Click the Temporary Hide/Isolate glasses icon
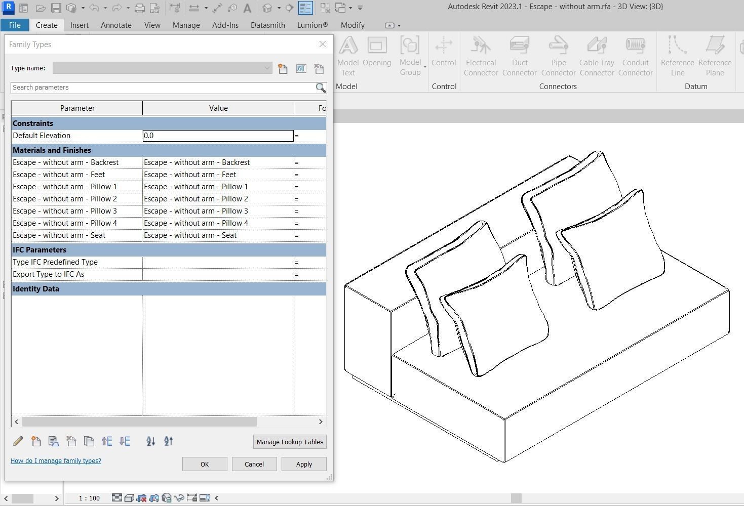The height and width of the screenshot is (506, 744). [179, 498]
